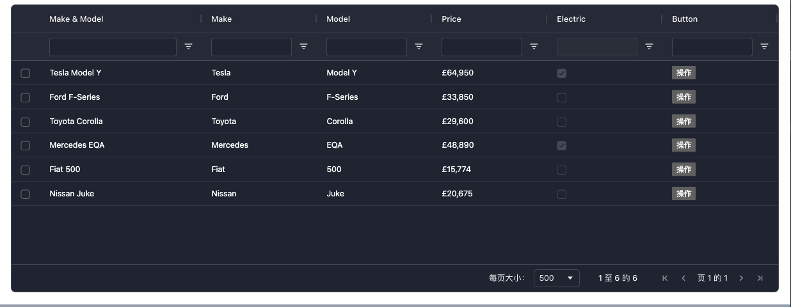The image size is (791, 307).
Task: Focus the Make & Model filter text box
Action: (113, 47)
